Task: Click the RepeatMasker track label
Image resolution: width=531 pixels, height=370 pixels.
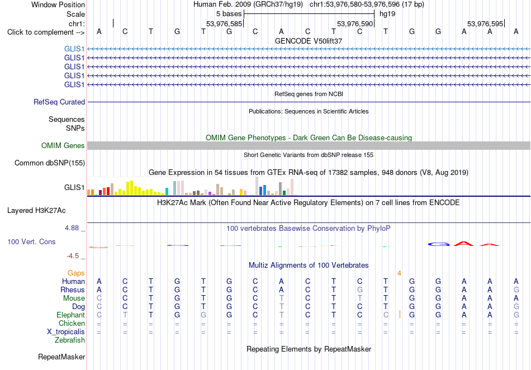Action: tap(61, 357)
